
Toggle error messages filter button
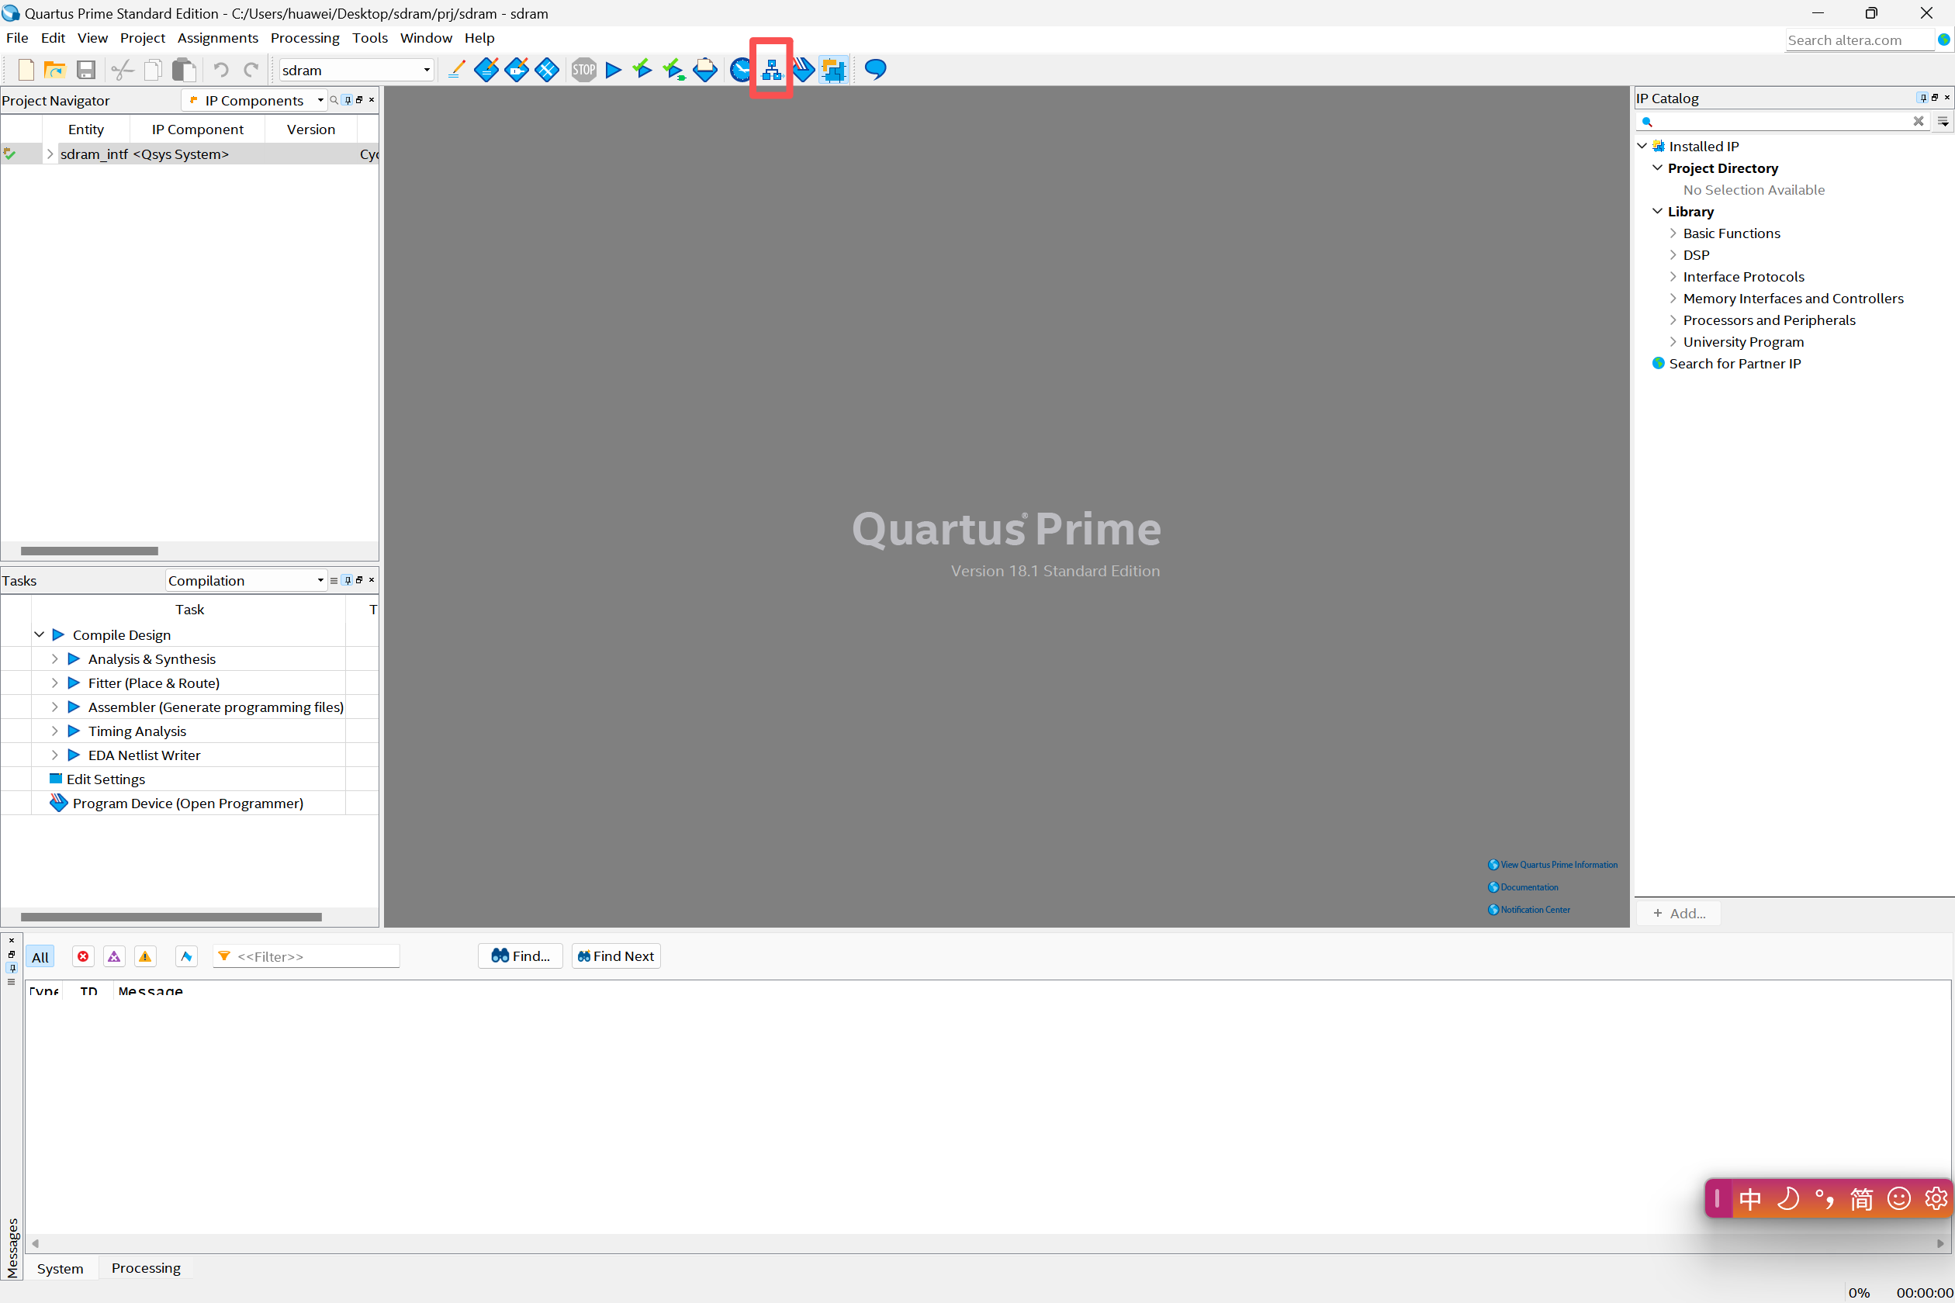(x=83, y=956)
